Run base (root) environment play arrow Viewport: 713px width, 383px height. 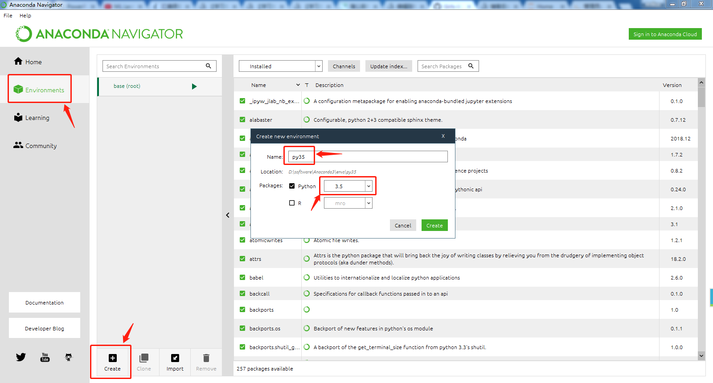pos(194,86)
